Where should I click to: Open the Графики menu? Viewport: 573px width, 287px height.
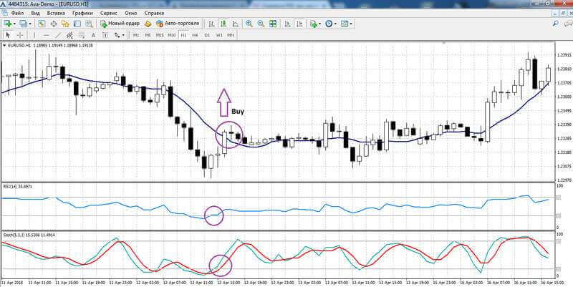(82, 13)
